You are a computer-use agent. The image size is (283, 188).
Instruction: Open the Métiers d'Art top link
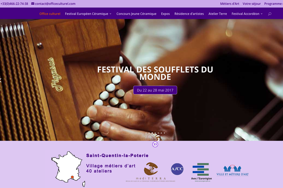[230, 4]
